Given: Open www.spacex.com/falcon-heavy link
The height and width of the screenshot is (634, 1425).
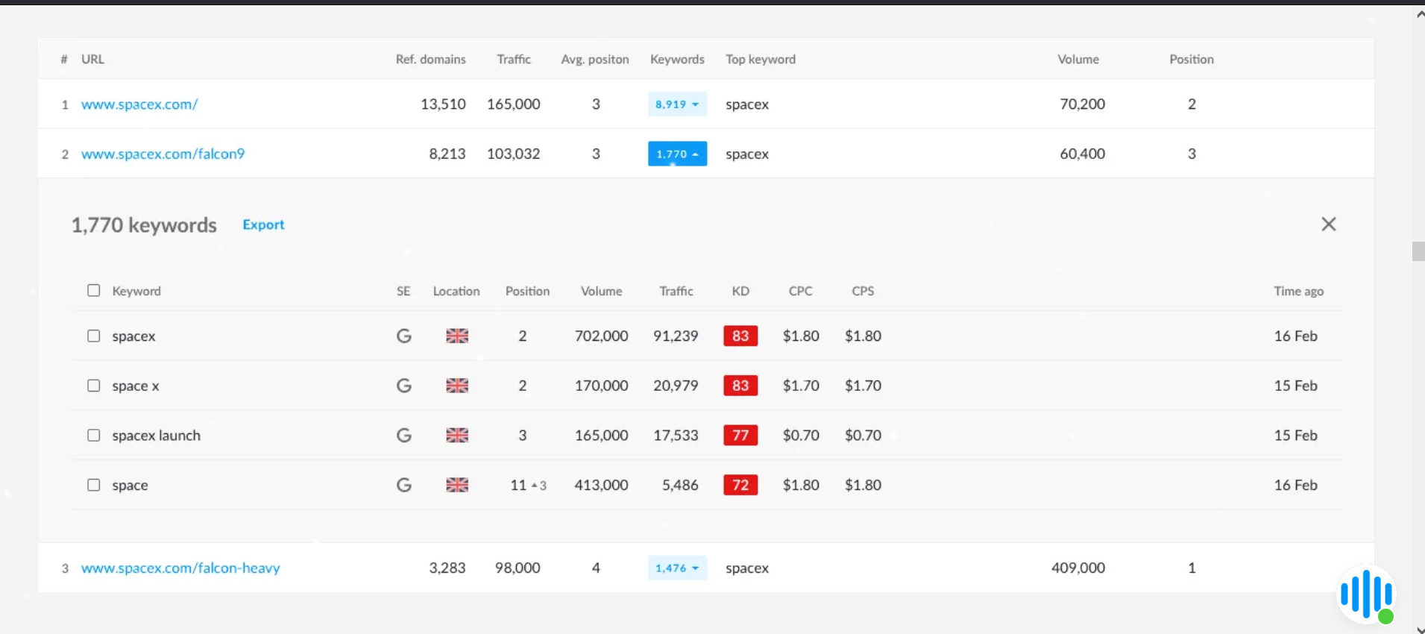Looking at the screenshot, I should point(180,568).
